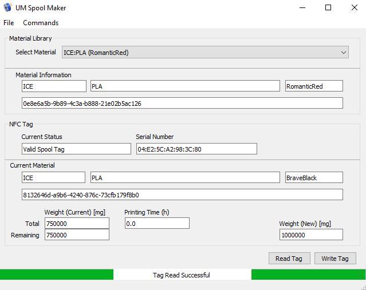Click the Tag Read Successful status bar
366x290 pixels.
pyautogui.click(x=182, y=275)
